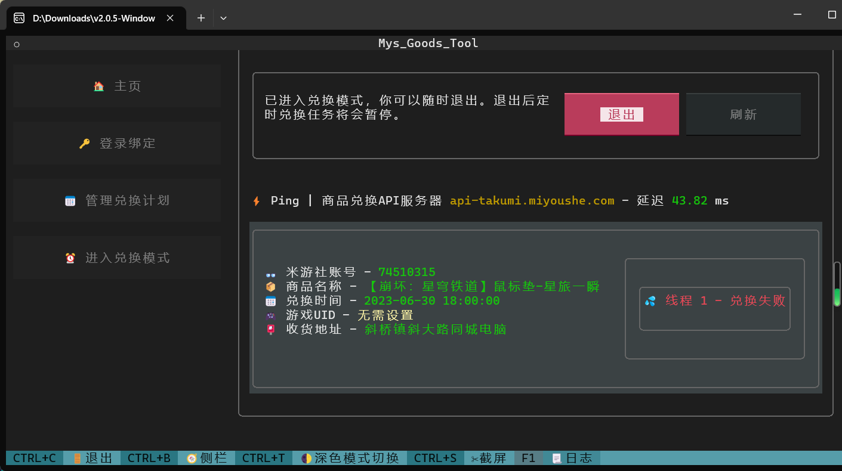Open the tab options chevron dropdown
842x471 pixels.
click(223, 18)
